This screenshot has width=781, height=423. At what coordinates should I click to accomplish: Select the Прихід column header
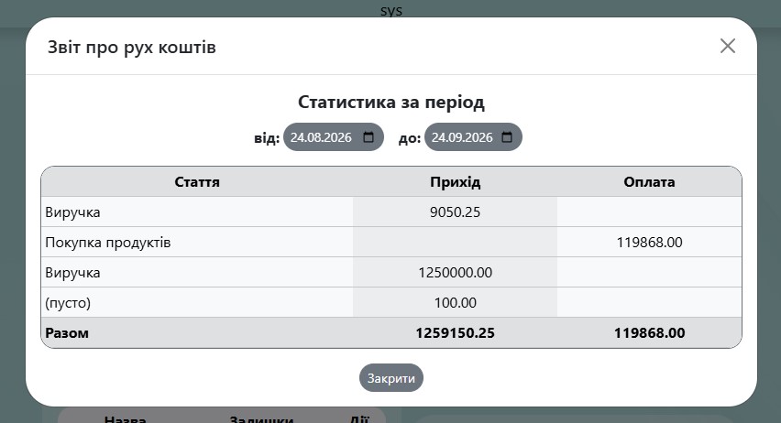pyautogui.click(x=456, y=182)
